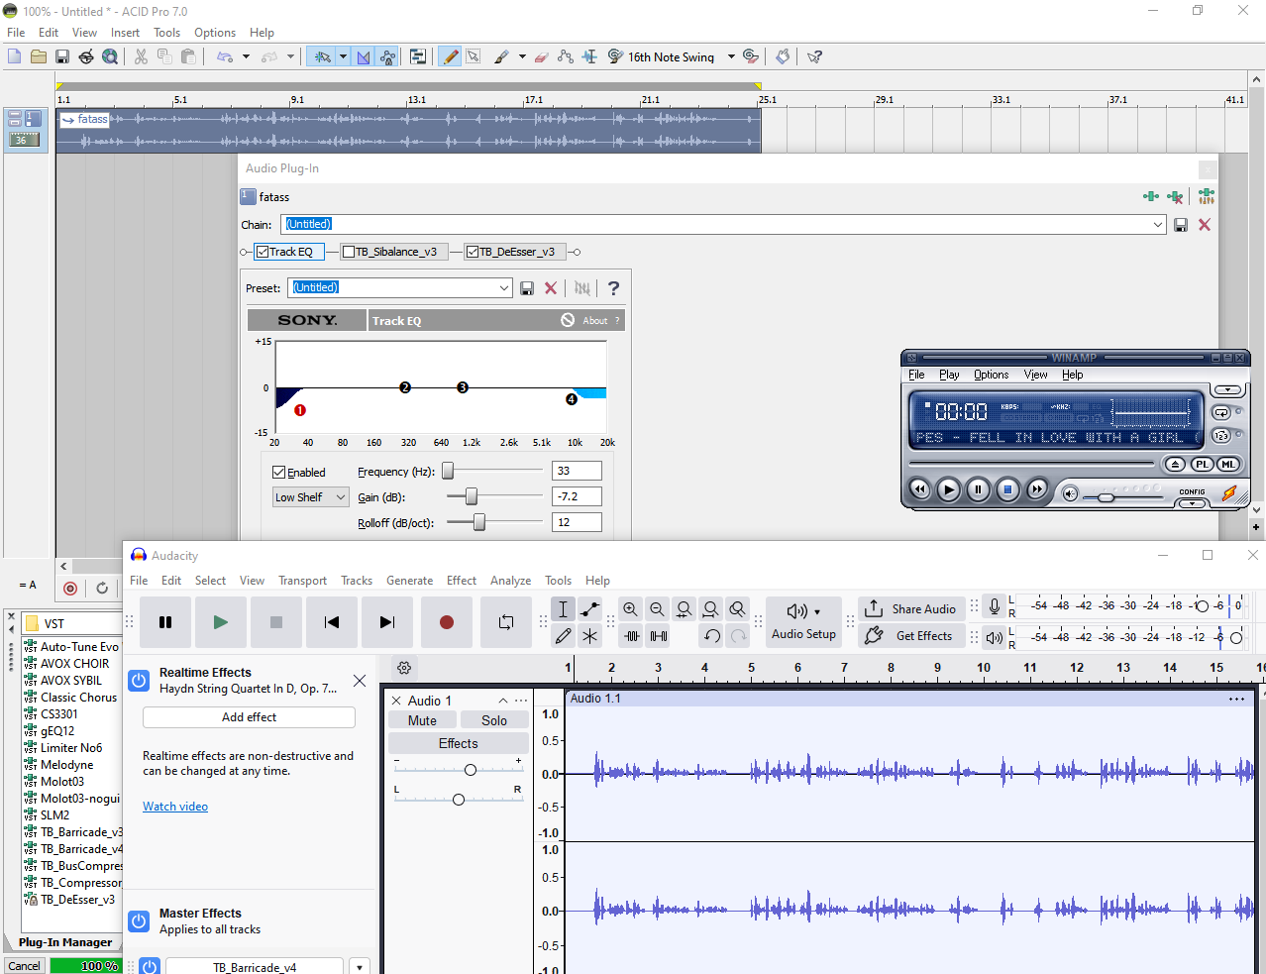
Task: Click Audacity's Zoom Out magnifier
Action: tap(657, 609)
